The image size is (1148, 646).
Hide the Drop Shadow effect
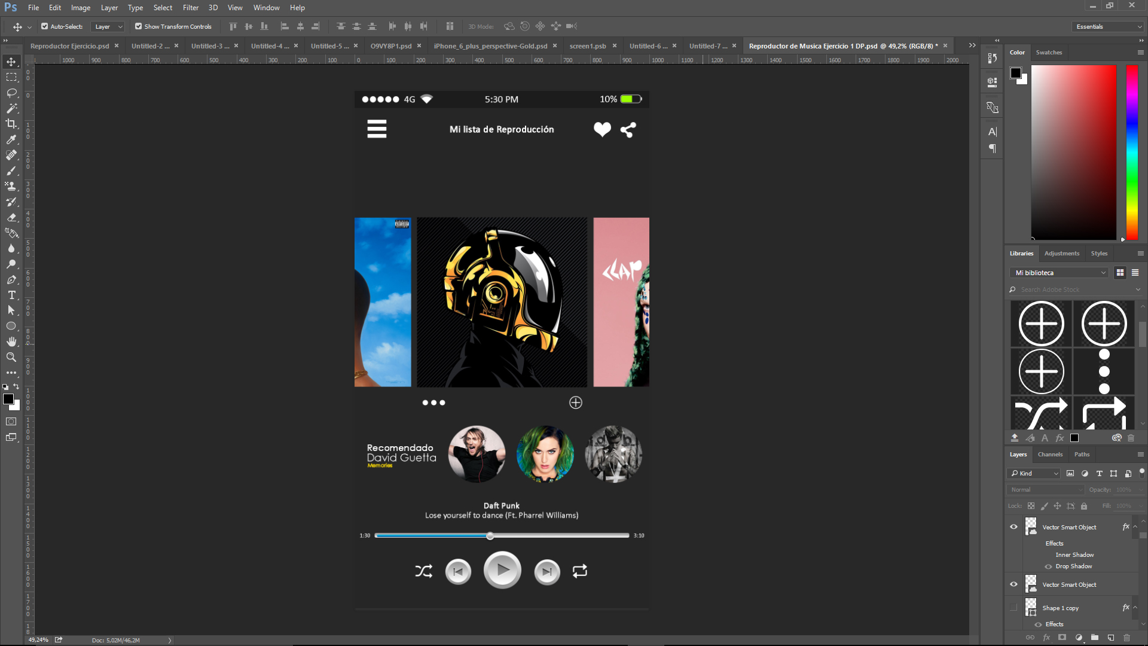1048,566
